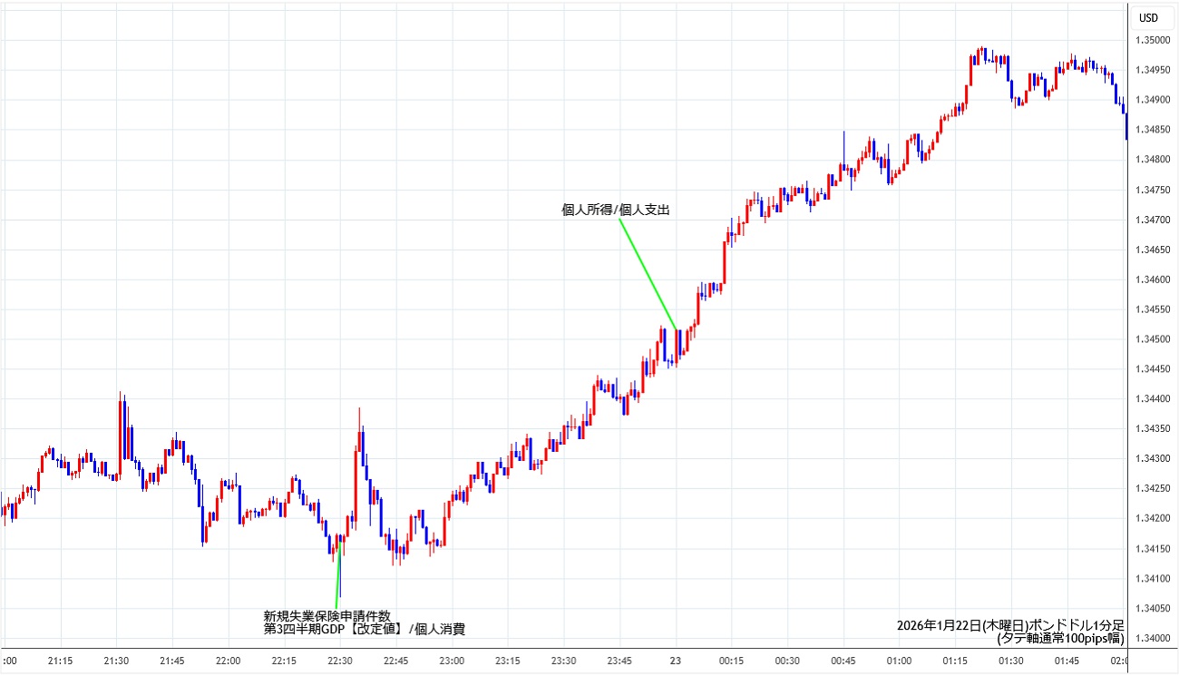1179x676 pixels.
Task: Click the 23:15 time axis label
Action: [x=508, y=661]
